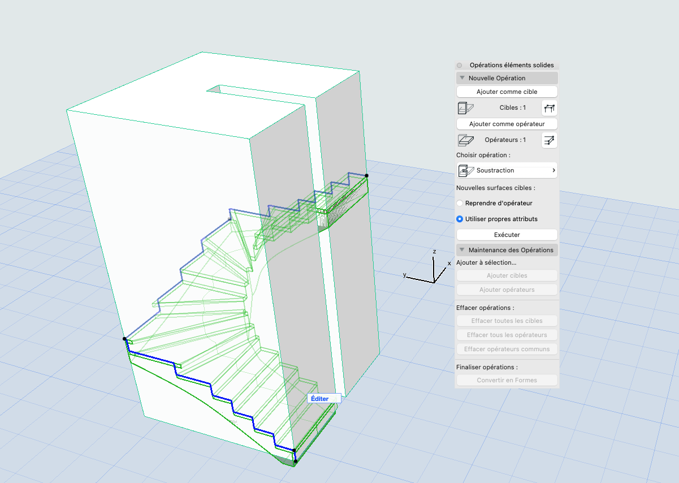Click the Opérations éléments solides palette title
This screenshot has height=483, width=679.
tap(512, 65)
